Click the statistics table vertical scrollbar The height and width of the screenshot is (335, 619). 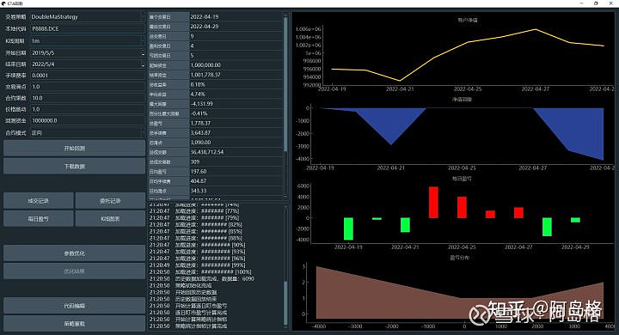pyautogui.click(x=285, y=105)
